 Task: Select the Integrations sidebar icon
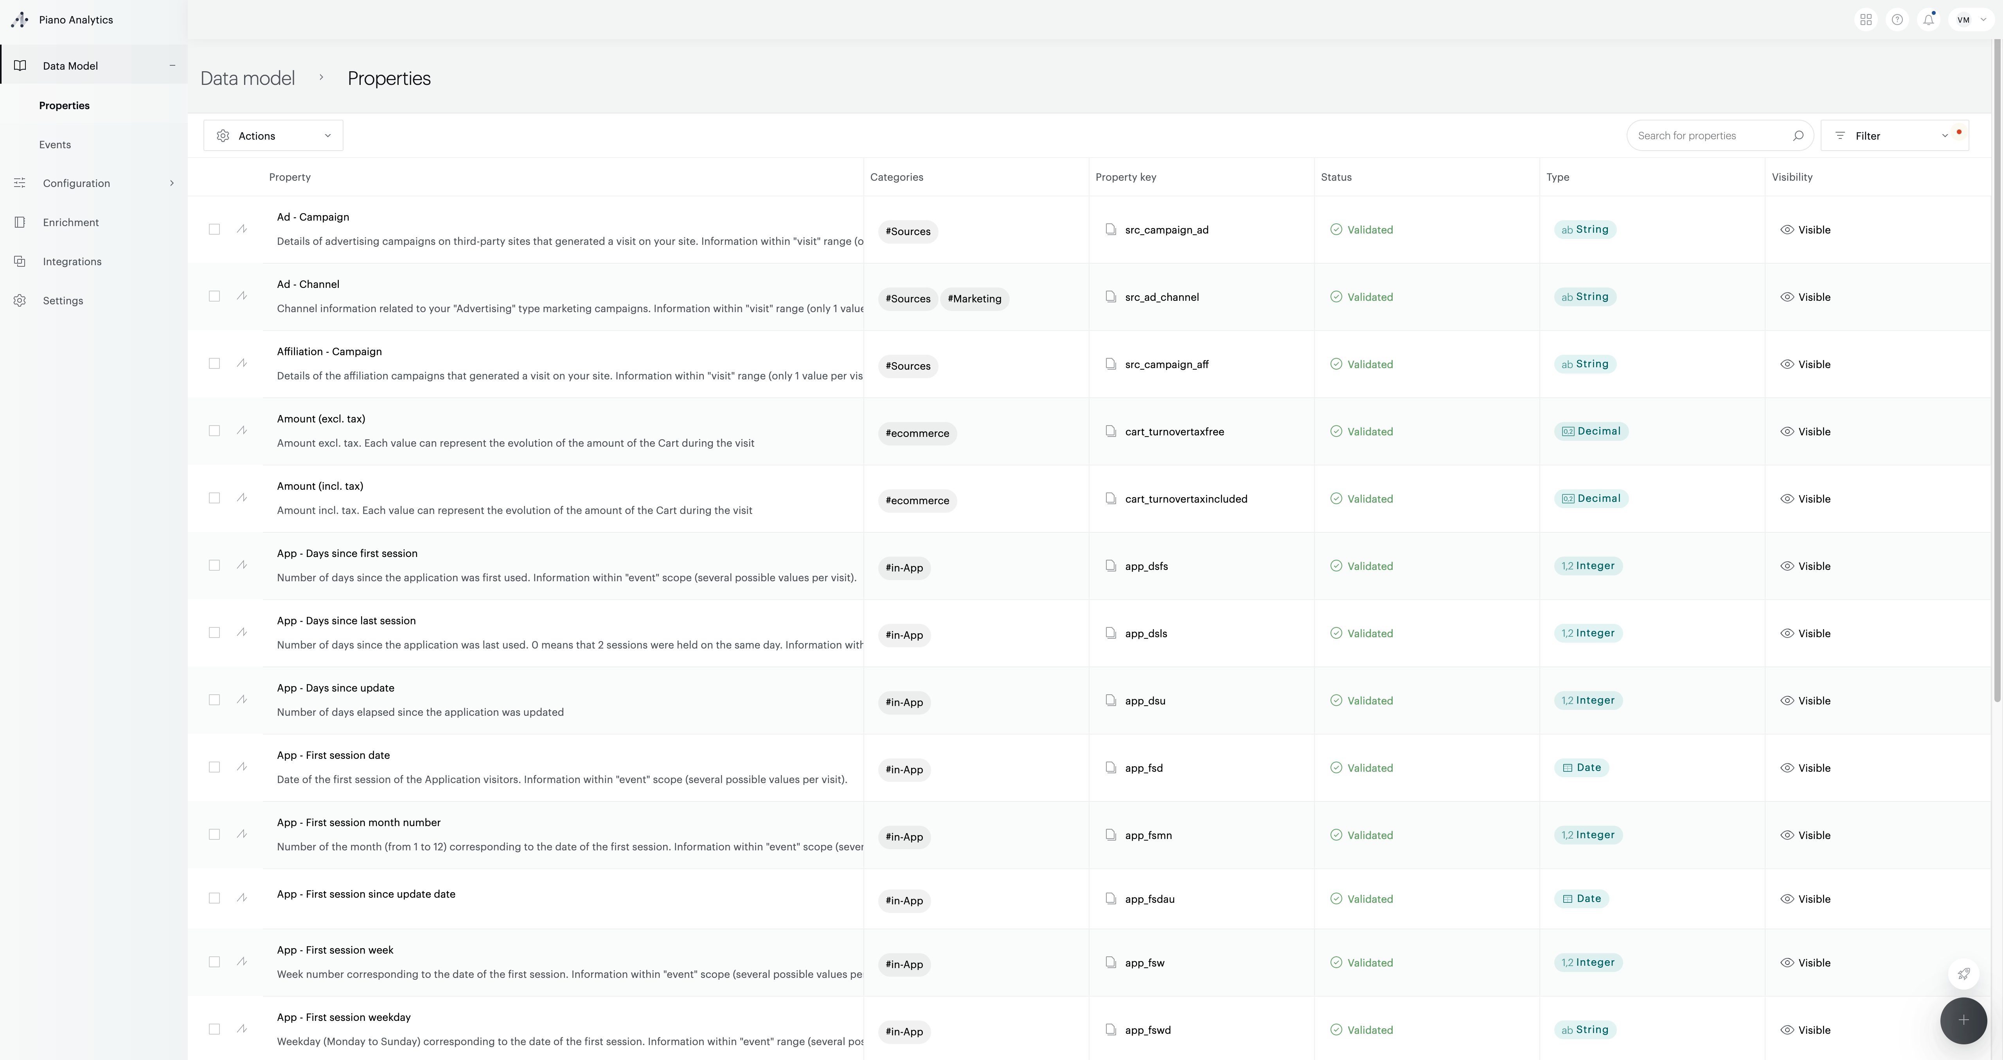tap(20, 261)
